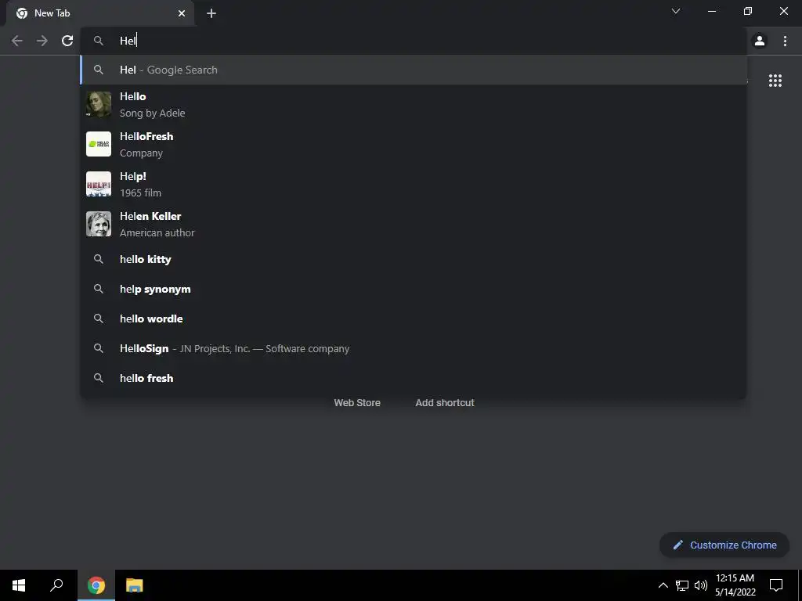802x601 pixels.
Task: Open a new tab with the plus icon
Action: [211, 13]
